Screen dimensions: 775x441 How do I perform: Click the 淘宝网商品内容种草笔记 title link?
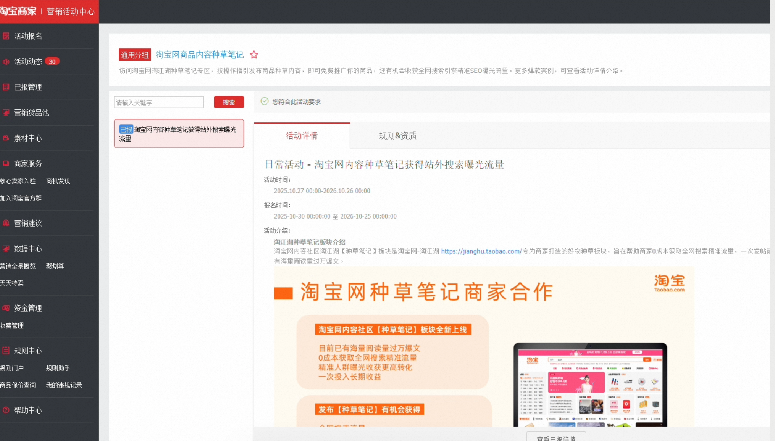[199, 55]
